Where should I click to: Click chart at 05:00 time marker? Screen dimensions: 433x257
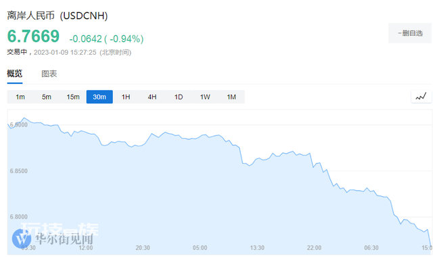click(x=200, y=248)
